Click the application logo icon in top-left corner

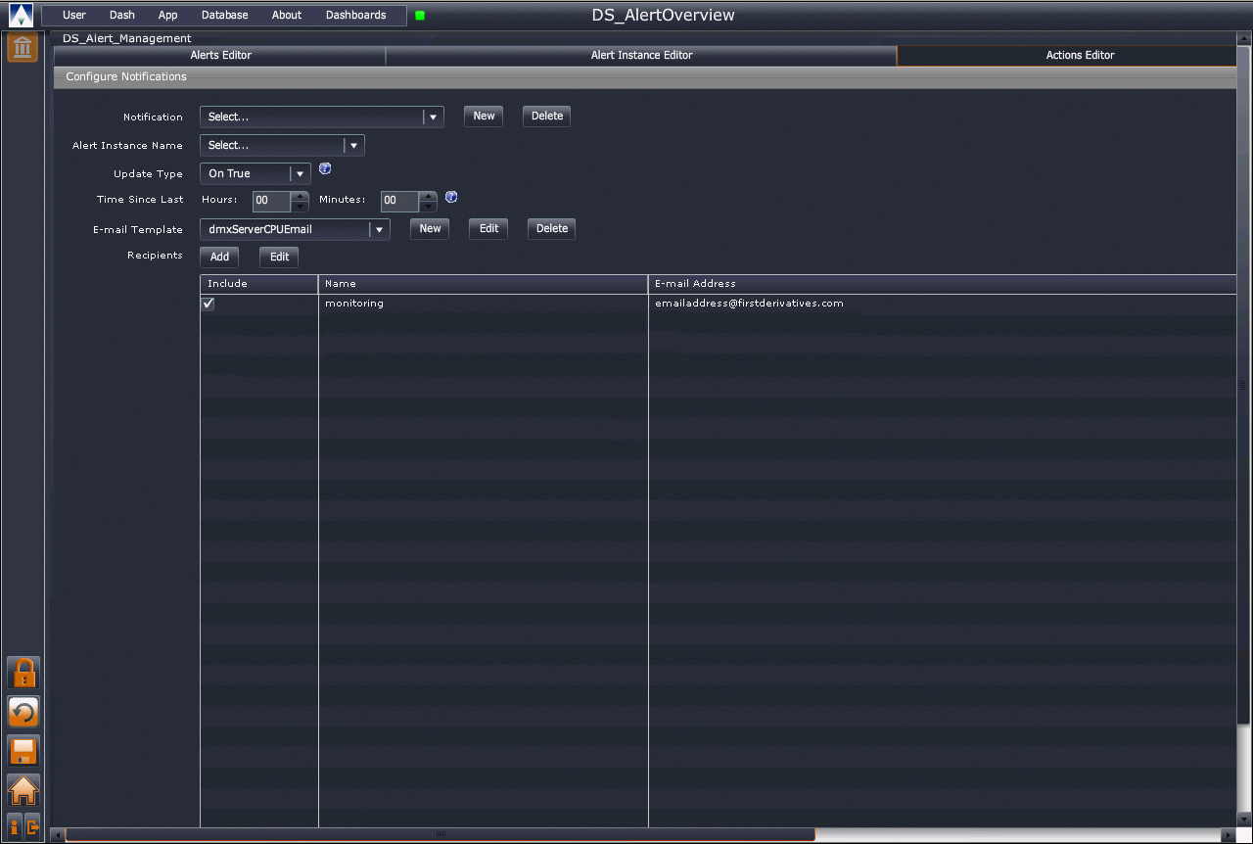pos(21,15)
